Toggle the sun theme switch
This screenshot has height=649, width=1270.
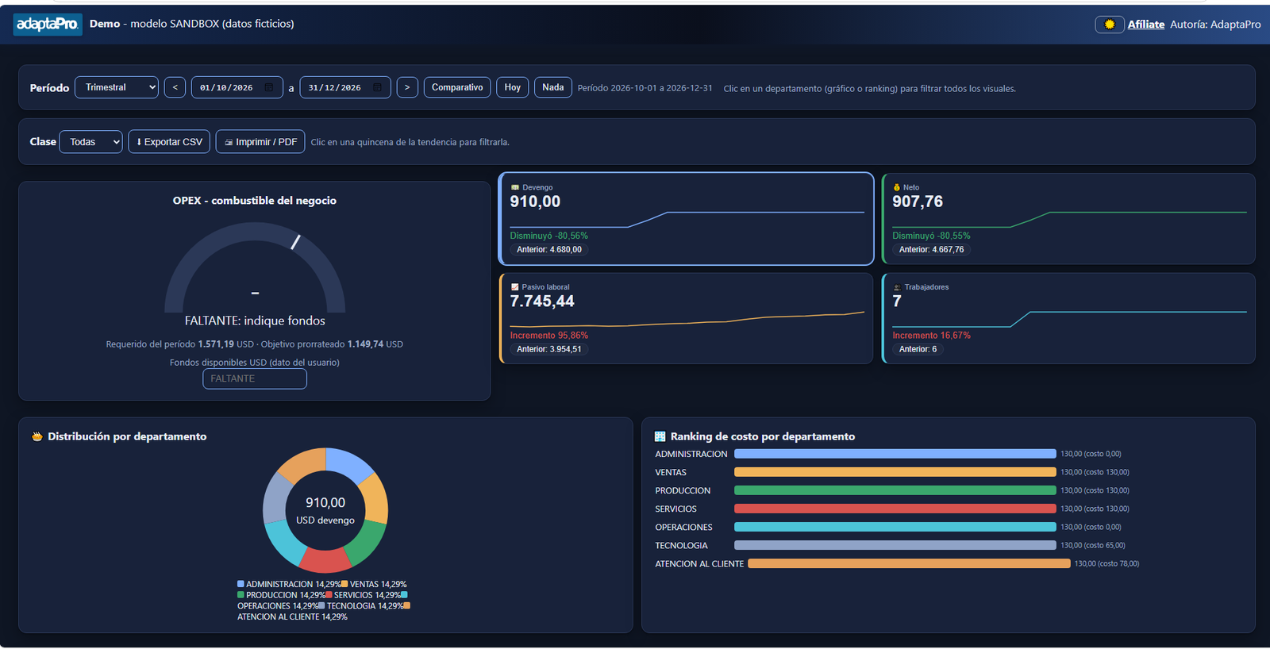[1110, 25]
